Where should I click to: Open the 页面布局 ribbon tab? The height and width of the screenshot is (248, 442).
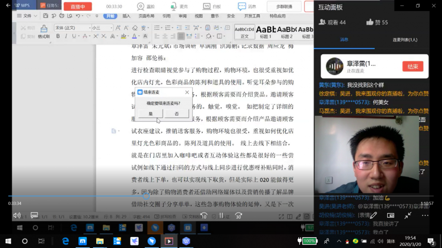(146, 16)
